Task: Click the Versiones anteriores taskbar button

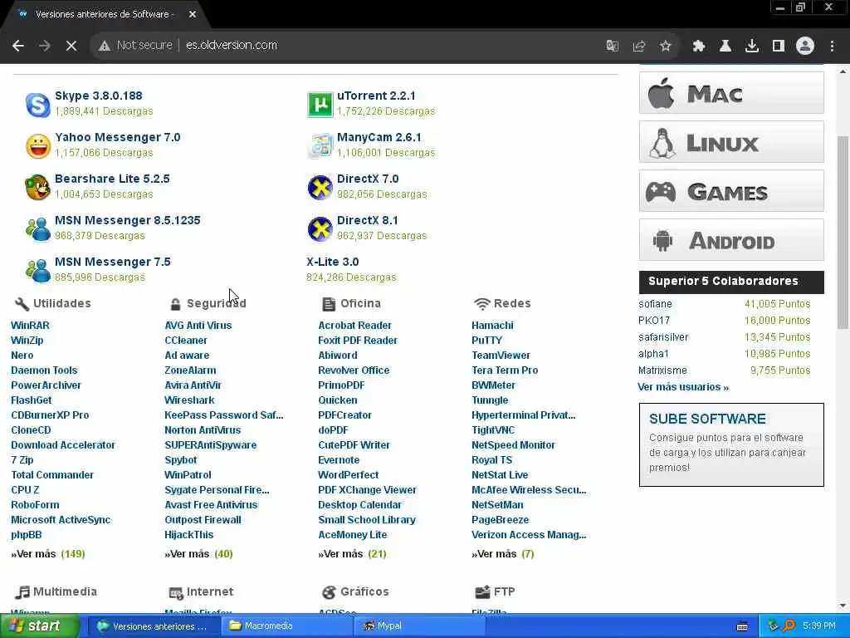Action: click(x=154, y=626)
